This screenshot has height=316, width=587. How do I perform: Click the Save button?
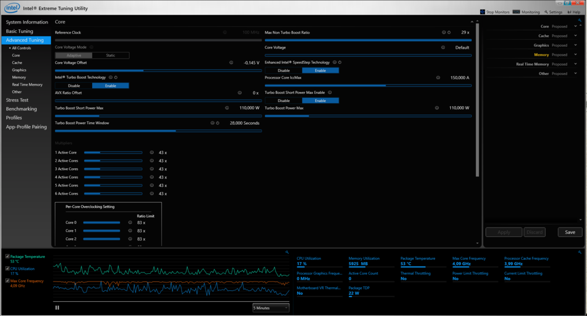pyautogui.click(x=569, y=232)
